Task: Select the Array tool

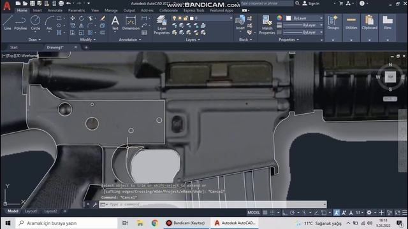Action: pos(91,32)
